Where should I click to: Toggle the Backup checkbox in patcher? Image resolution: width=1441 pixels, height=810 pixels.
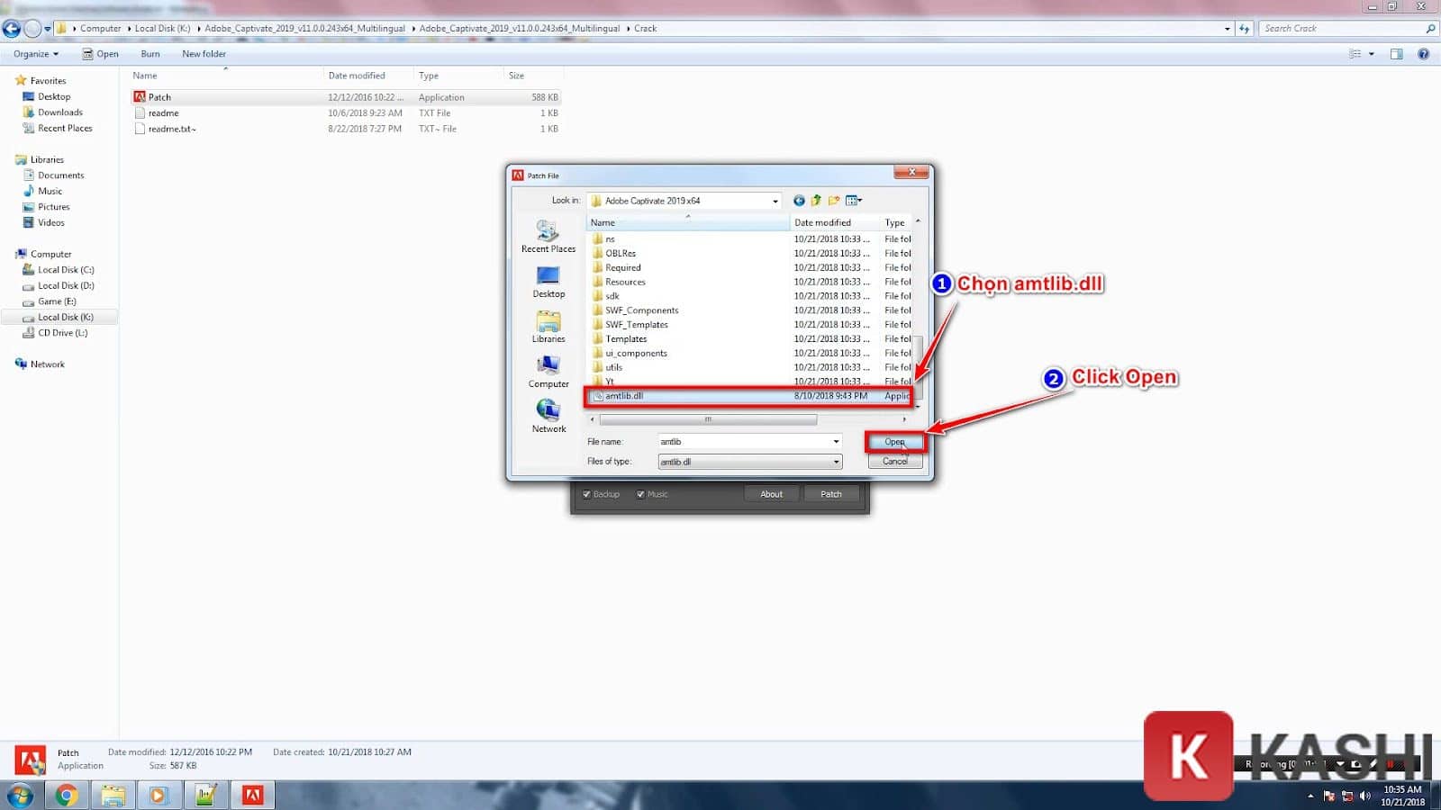(587, 494)
